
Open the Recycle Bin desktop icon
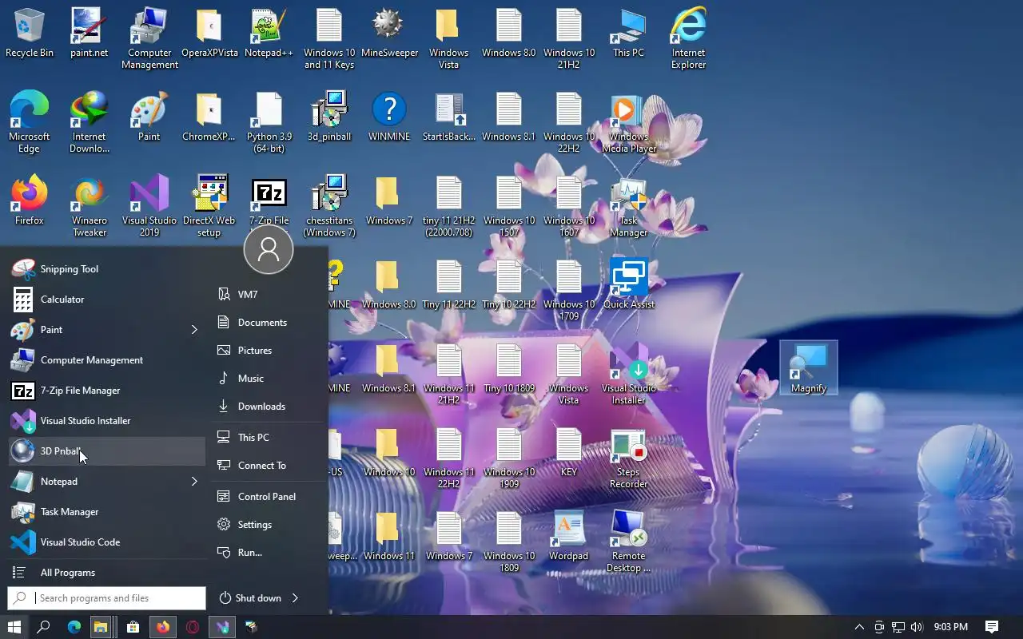pyautogui.click(x=30, y=34)
